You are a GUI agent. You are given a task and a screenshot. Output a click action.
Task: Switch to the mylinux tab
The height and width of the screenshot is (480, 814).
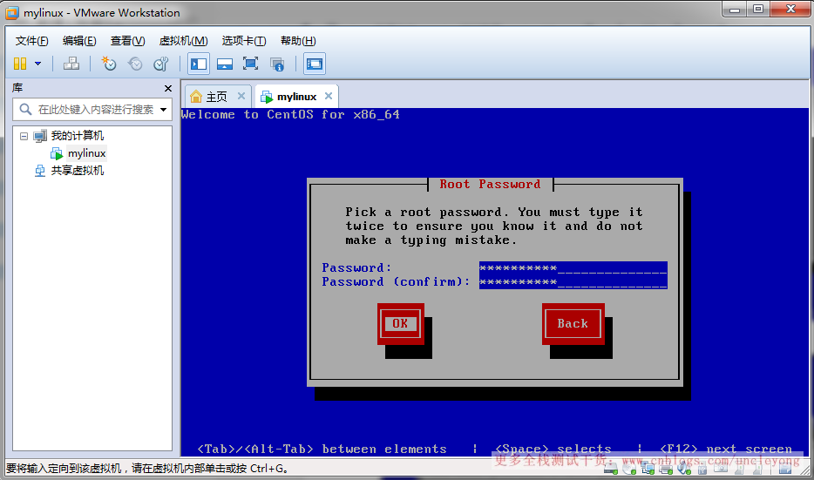point(296,97)
